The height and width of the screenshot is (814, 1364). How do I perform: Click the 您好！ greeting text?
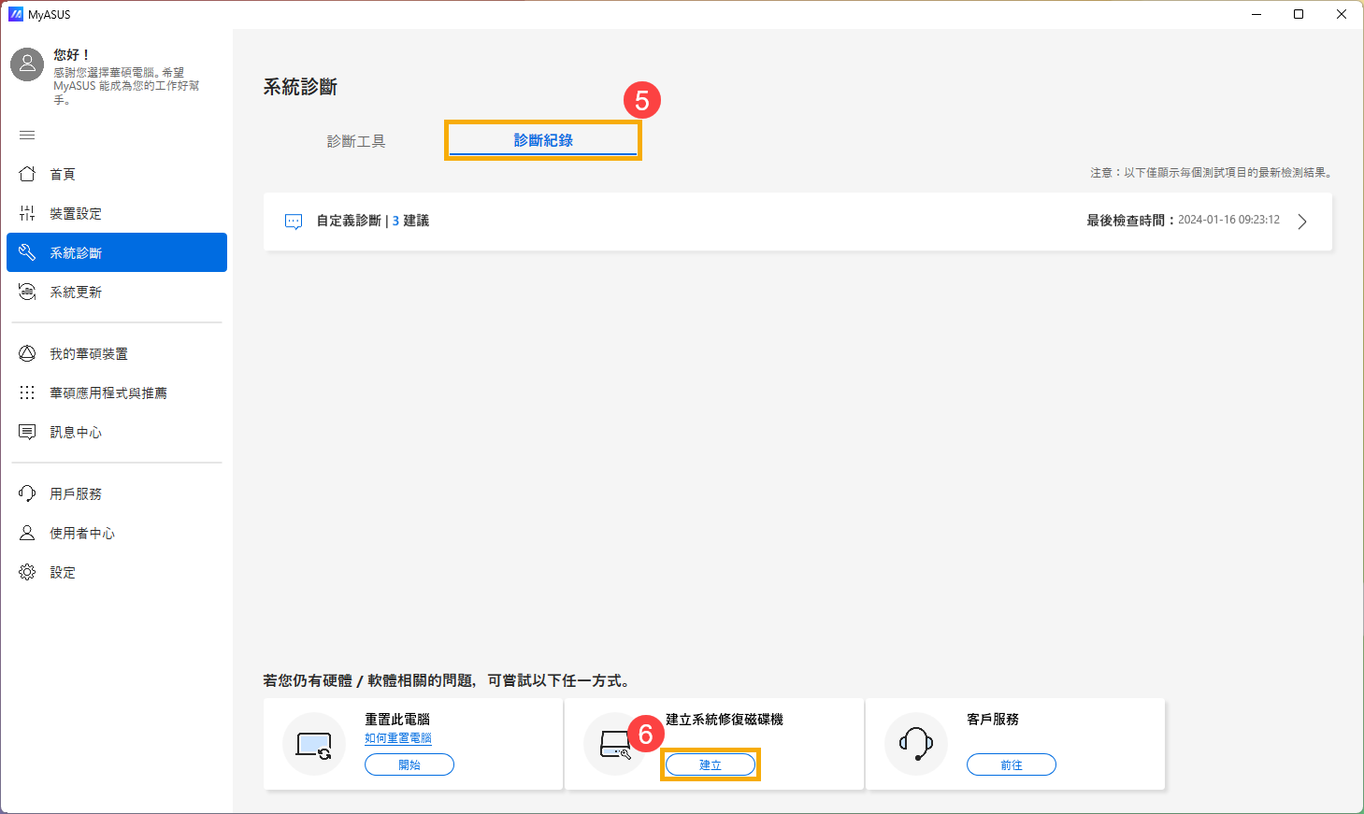click(72, 54)
